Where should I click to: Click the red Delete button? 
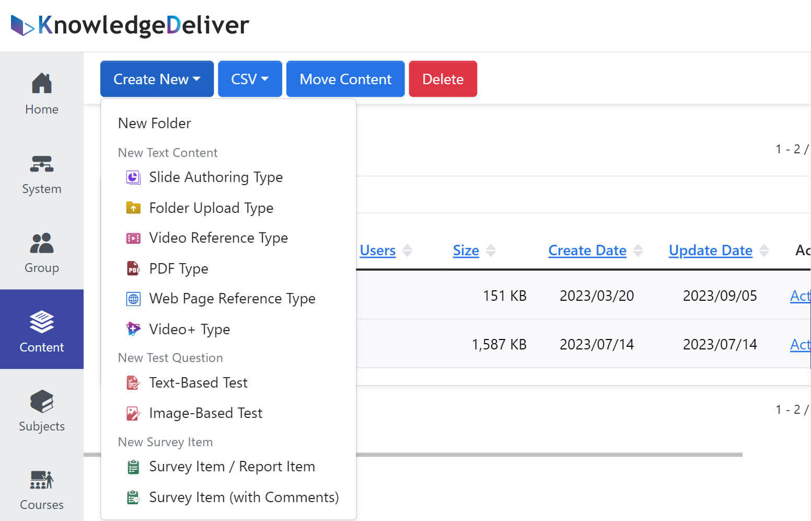443,79
